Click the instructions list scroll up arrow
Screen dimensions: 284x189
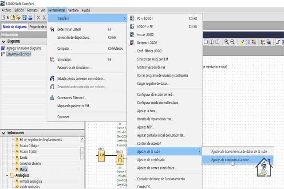[x=82, y=138]
